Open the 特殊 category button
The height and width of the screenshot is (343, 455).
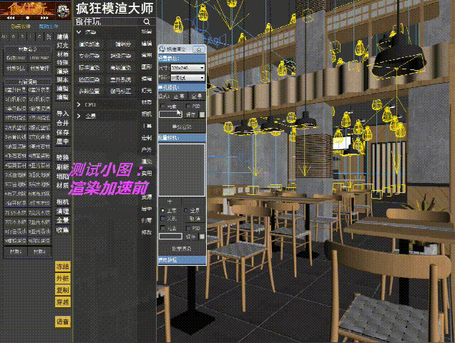click(x=62, y=63)
